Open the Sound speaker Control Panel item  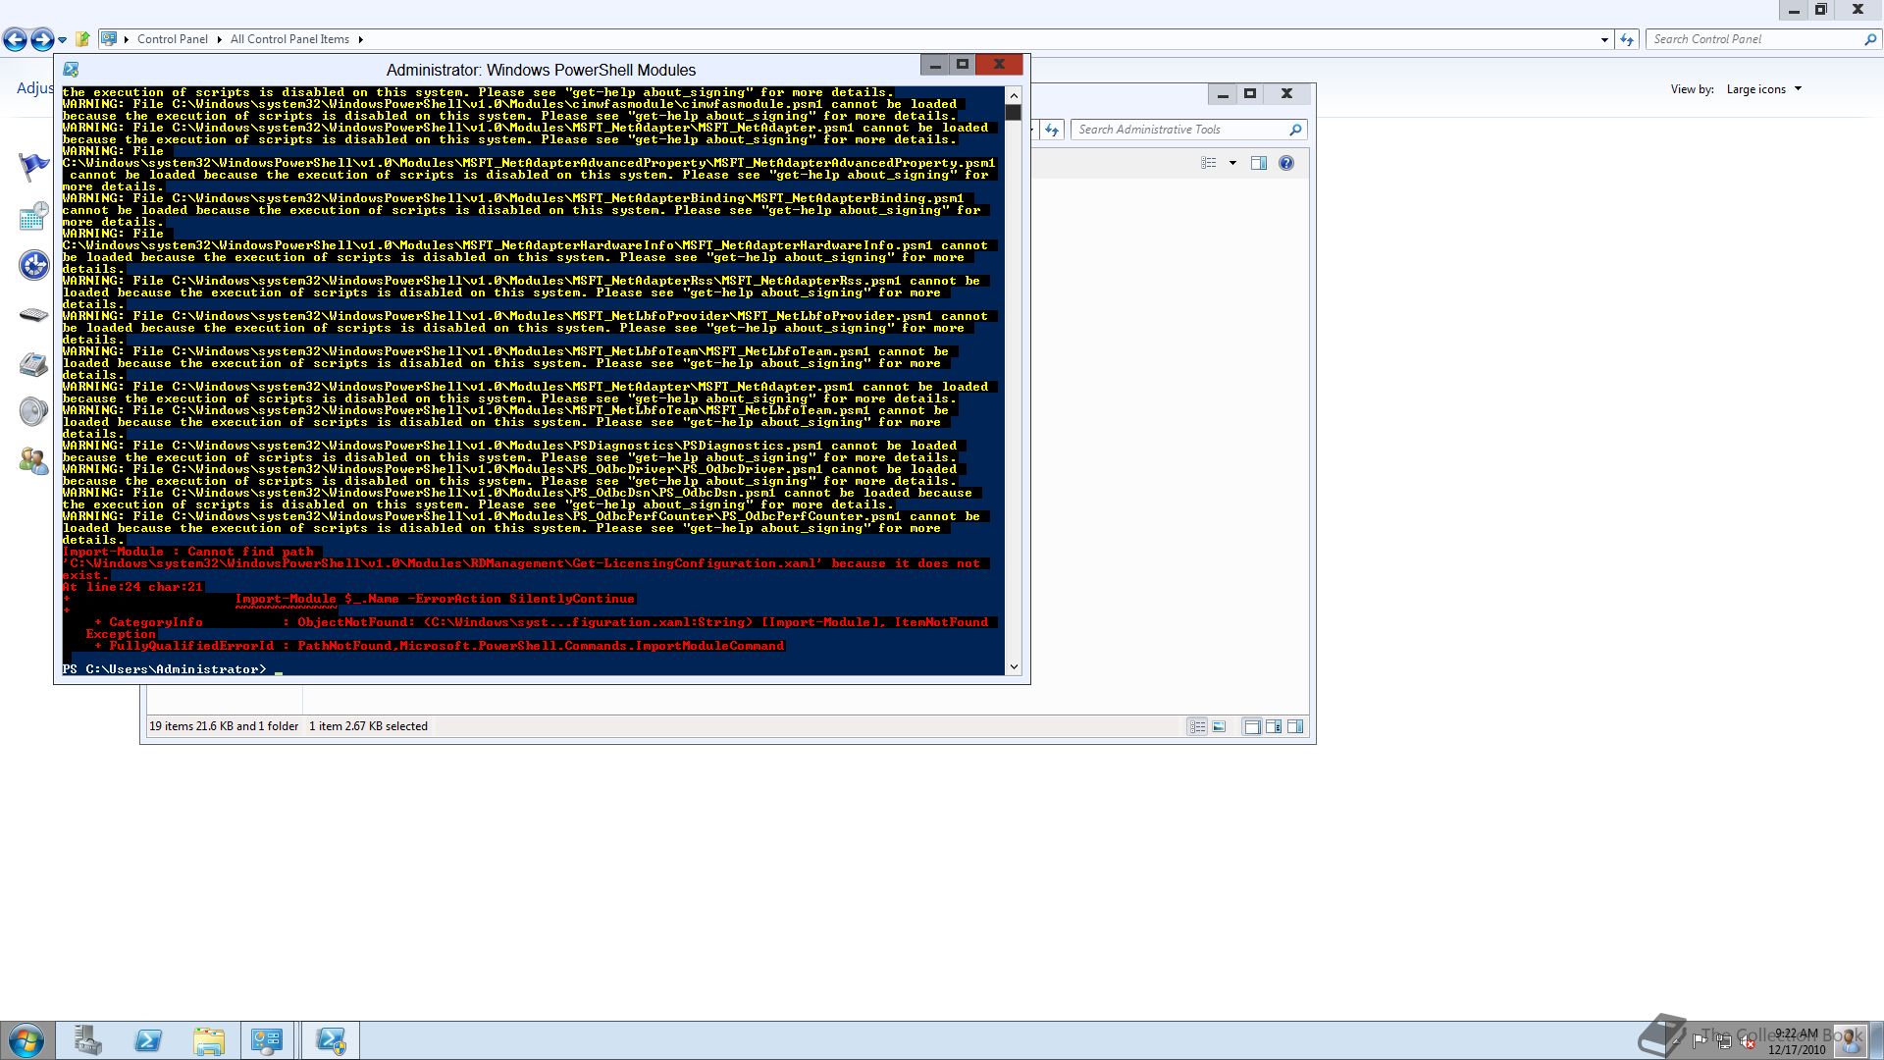point(33,411)
